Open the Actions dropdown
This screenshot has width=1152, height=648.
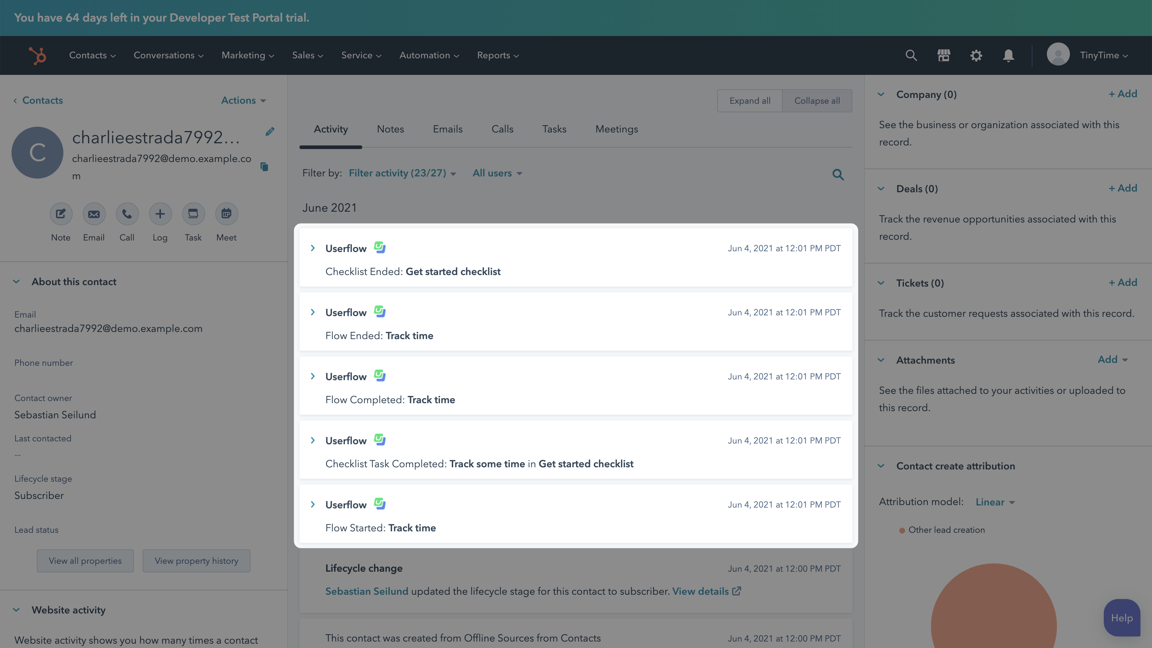(243, 100)
